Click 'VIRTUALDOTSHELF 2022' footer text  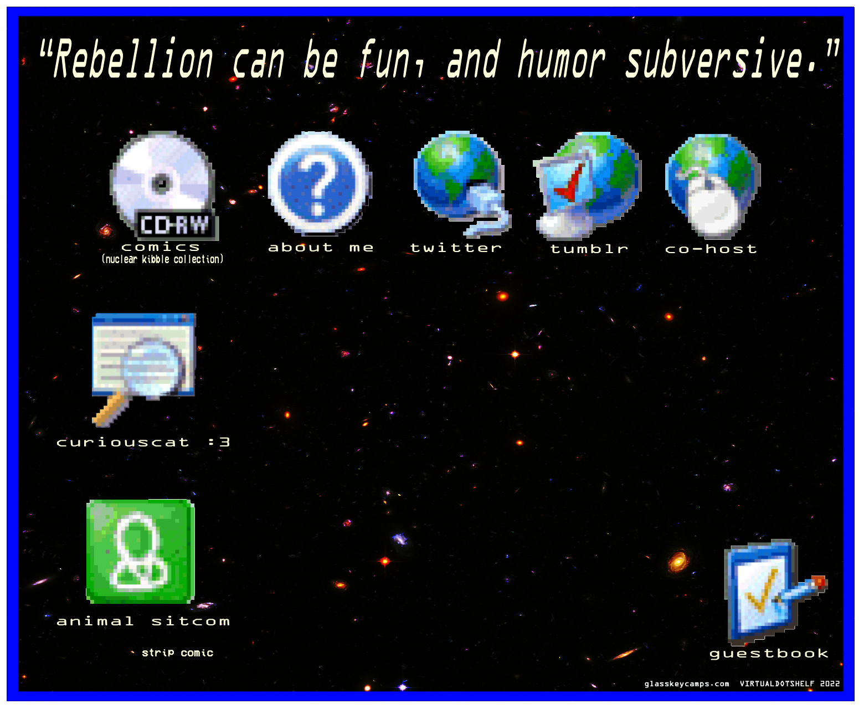[790, 684]
